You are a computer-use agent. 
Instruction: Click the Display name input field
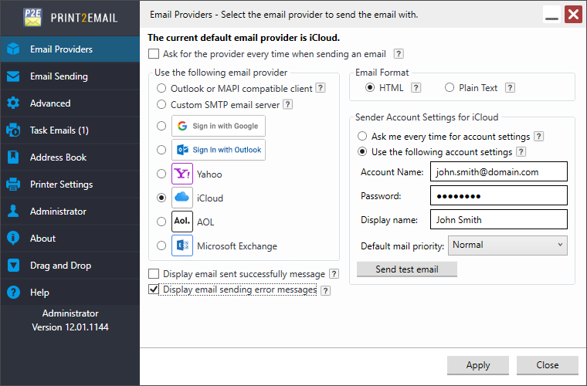(499, 219)
